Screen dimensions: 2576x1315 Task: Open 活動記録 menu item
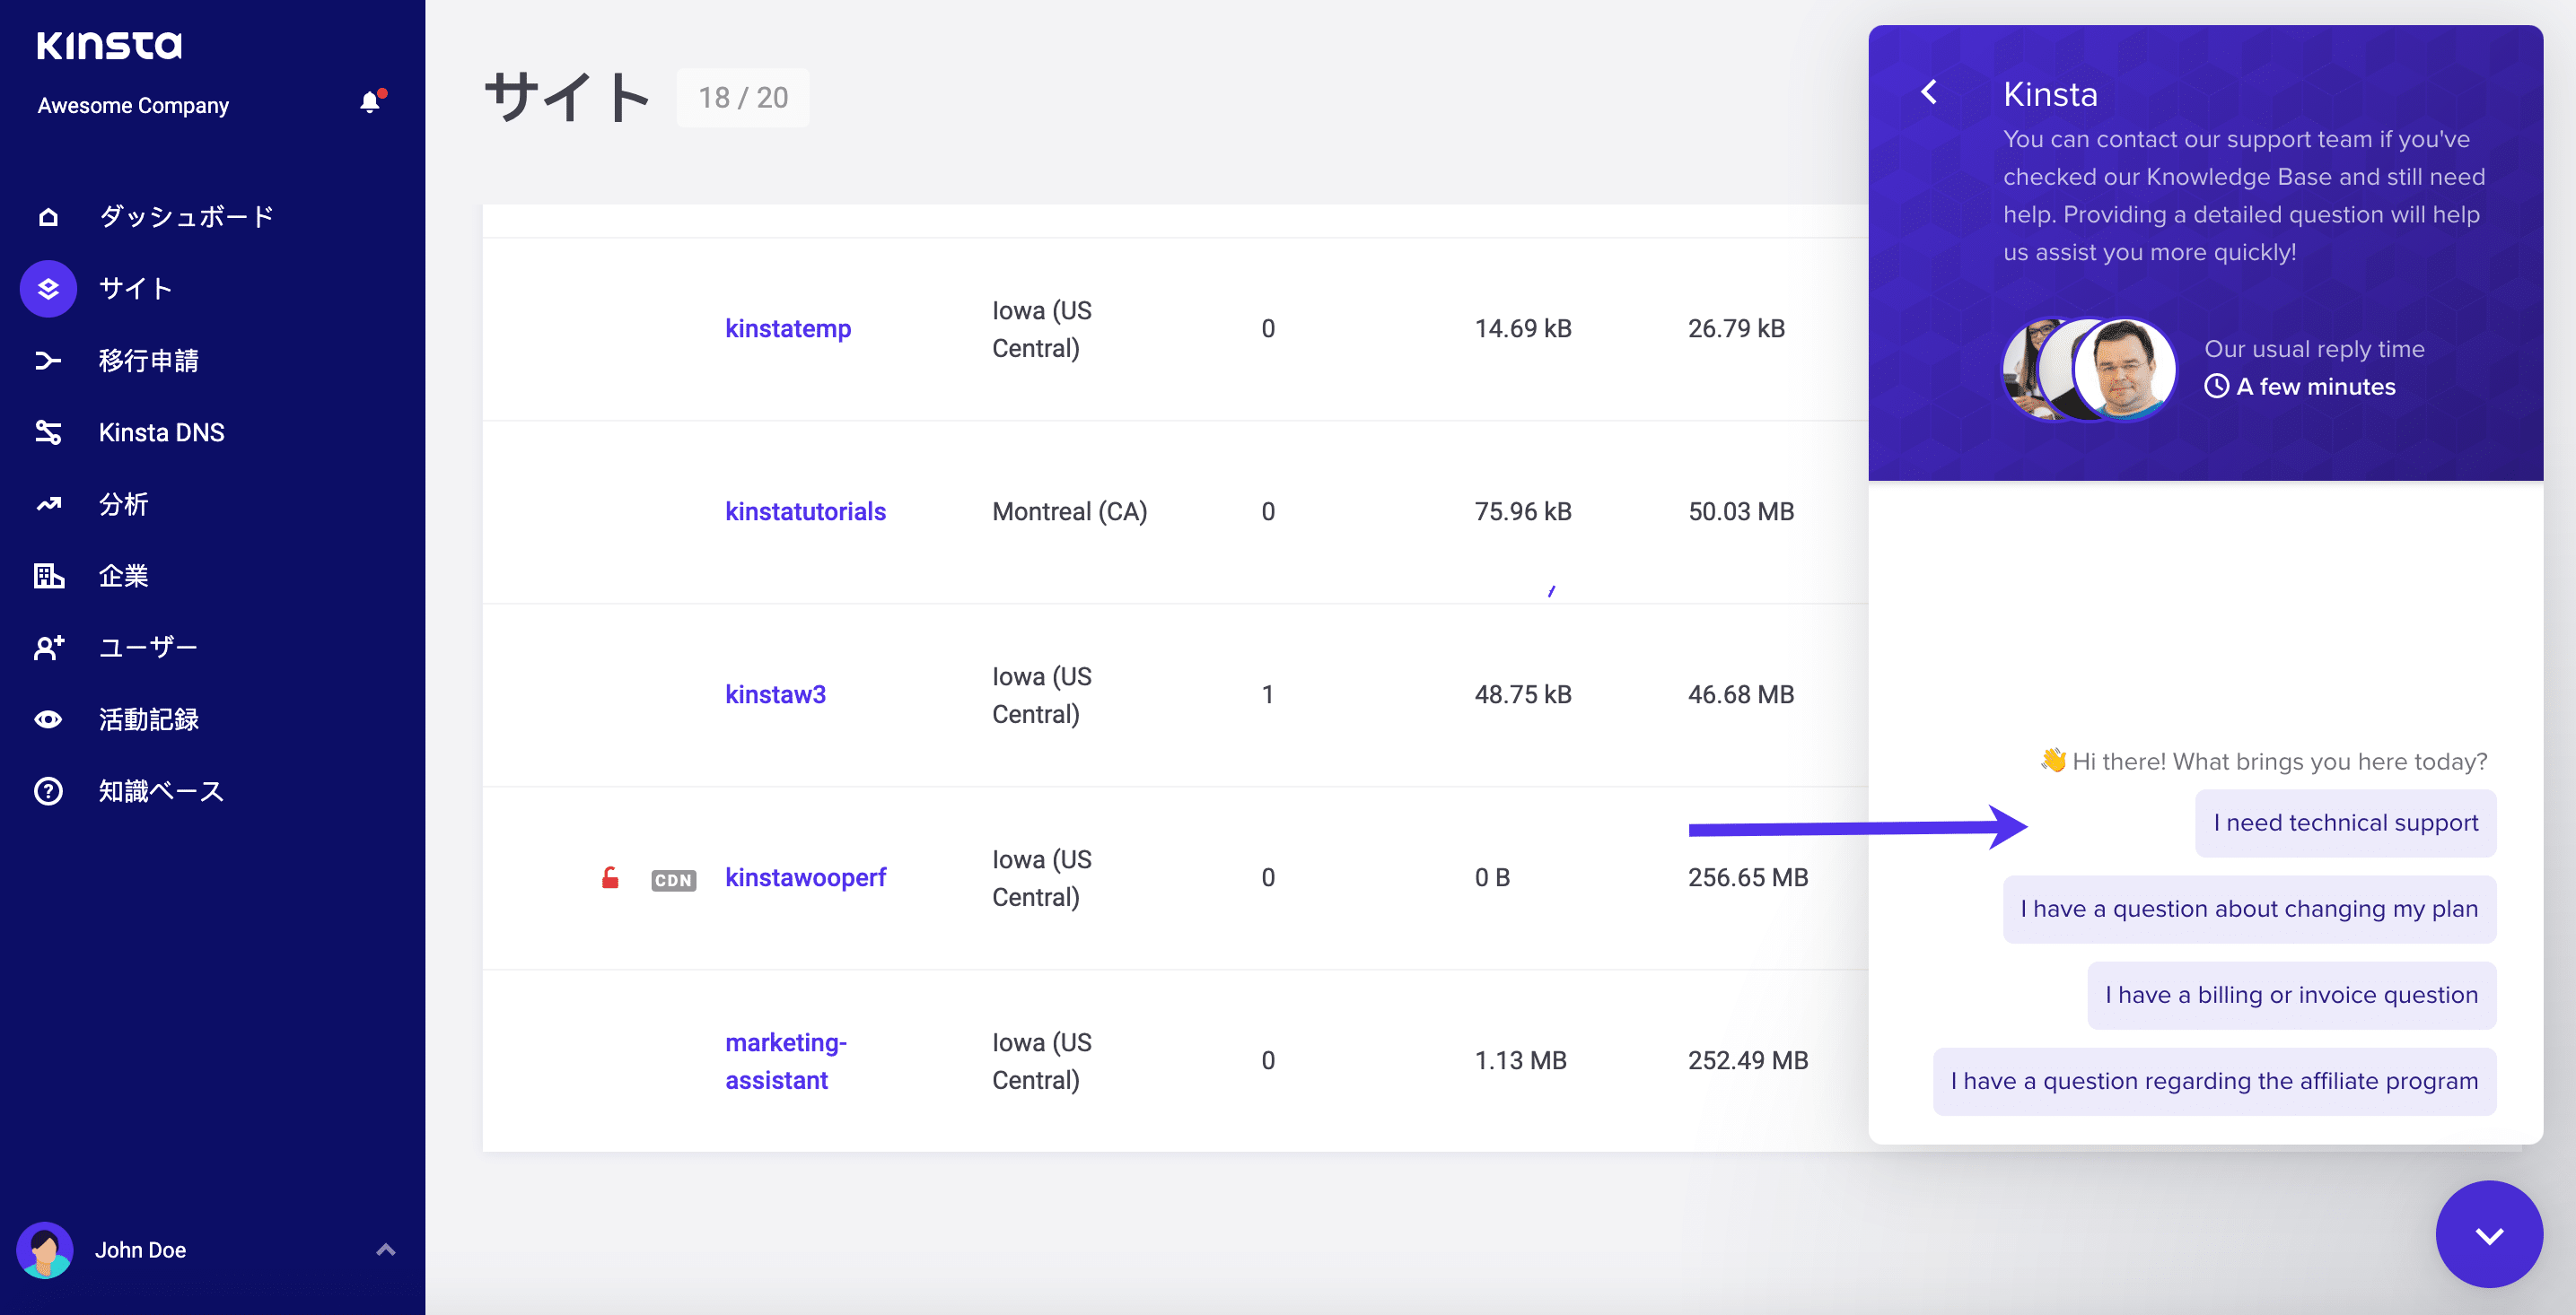coord(149,719)
